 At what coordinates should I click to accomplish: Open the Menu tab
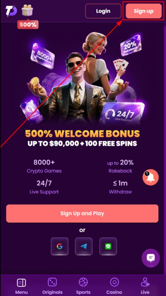(x=21, y=286)
